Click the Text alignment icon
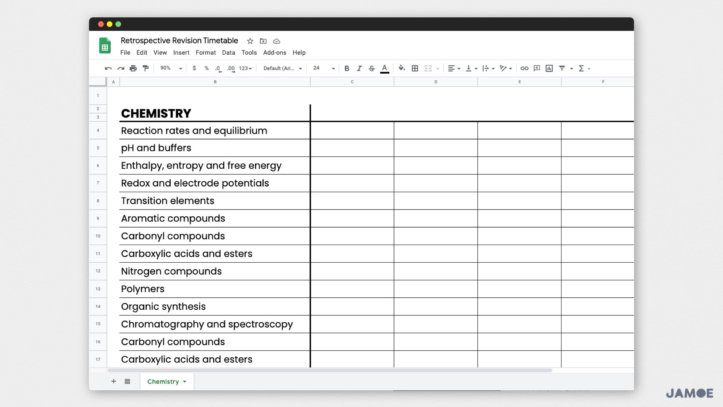723x407 pixels. (450, 68)
